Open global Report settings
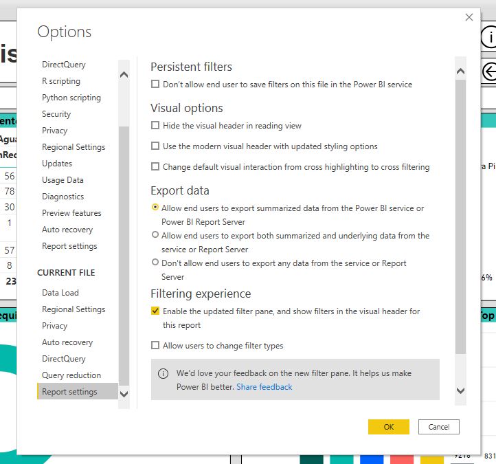 click(69, 246)
